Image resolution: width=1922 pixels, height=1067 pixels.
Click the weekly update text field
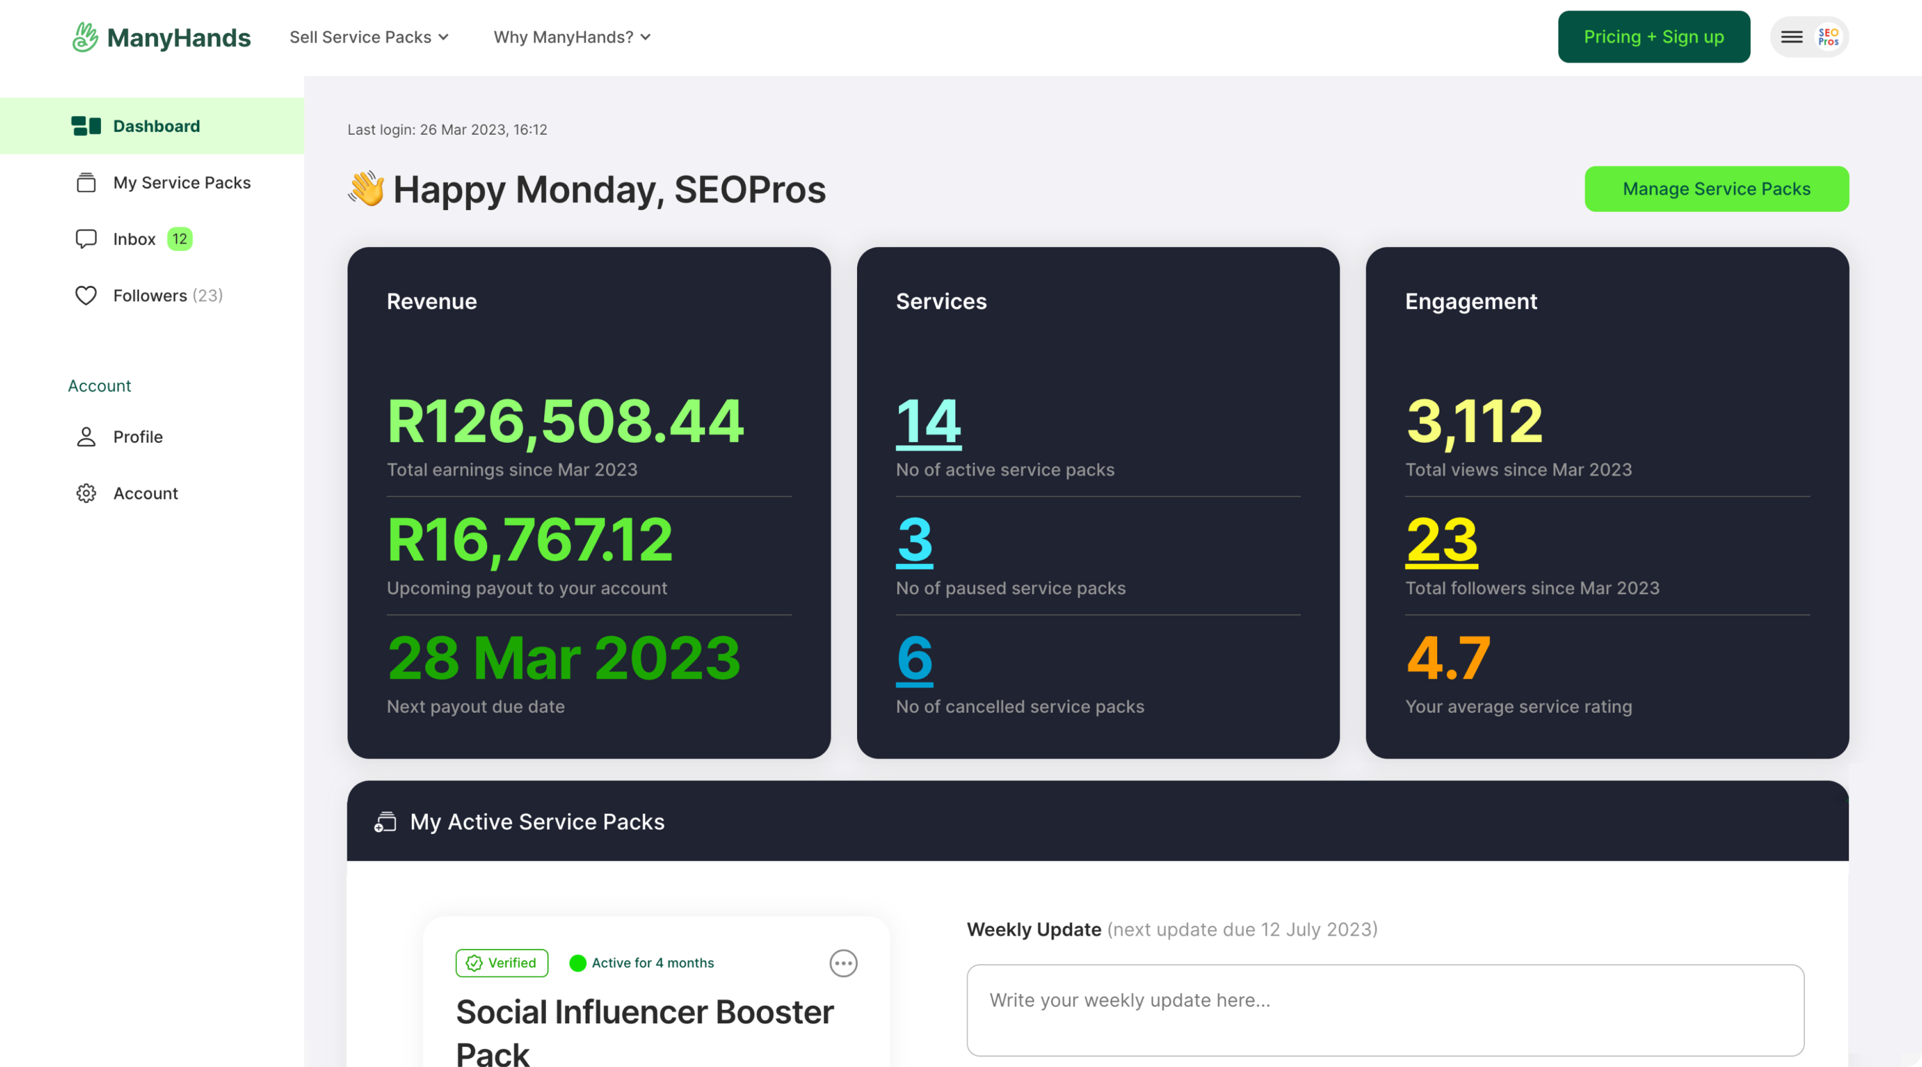pyautogui.click(x=1385, y=1010)
